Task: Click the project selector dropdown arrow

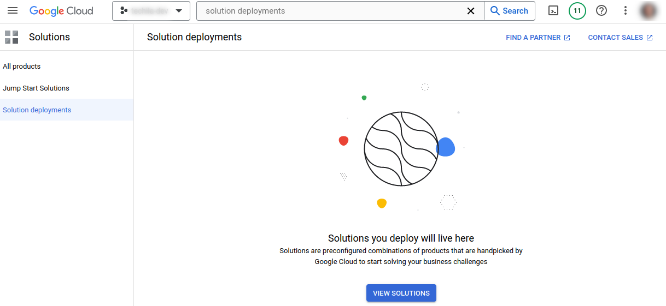Action: click(x=179, y=11)
